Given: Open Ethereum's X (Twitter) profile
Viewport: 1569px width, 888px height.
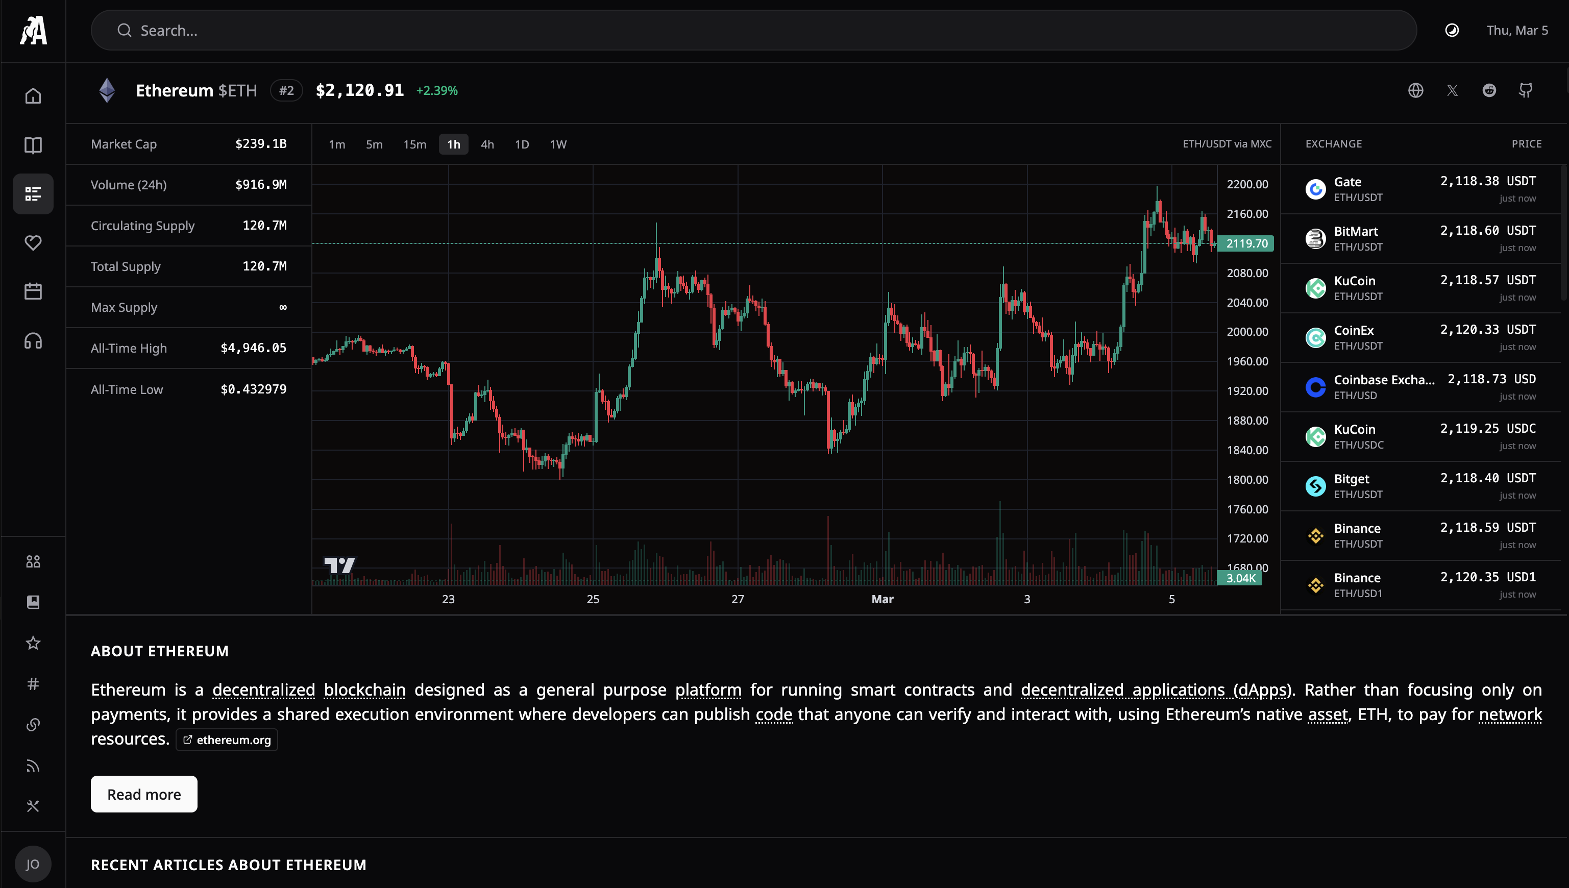Looking at the screenshot, I should click(1452, 90).
